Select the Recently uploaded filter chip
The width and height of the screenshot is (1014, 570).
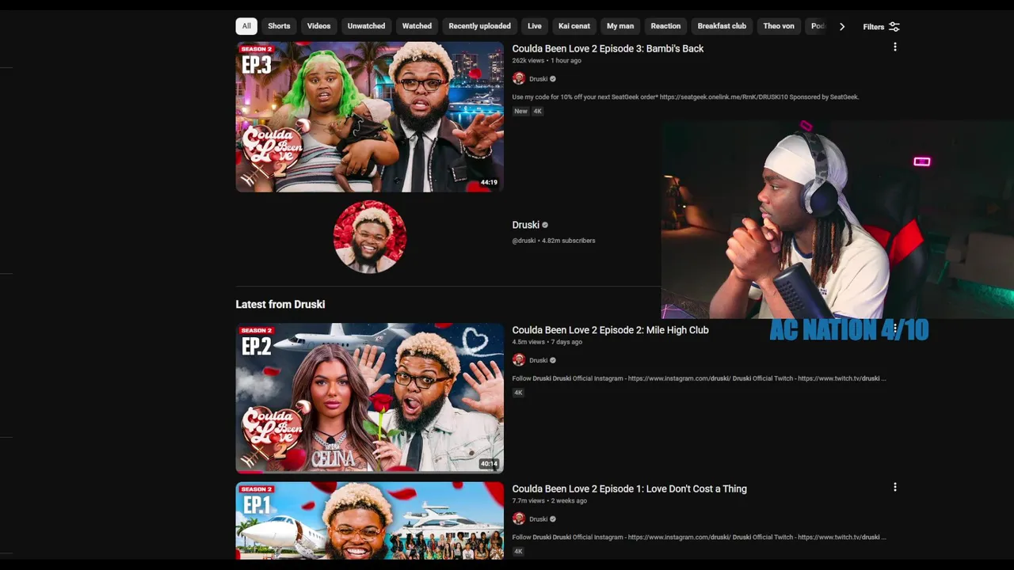(479, 26)
